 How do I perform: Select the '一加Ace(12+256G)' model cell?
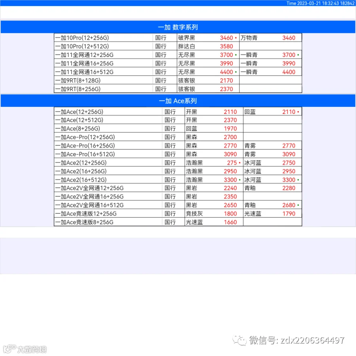(108, 112)
